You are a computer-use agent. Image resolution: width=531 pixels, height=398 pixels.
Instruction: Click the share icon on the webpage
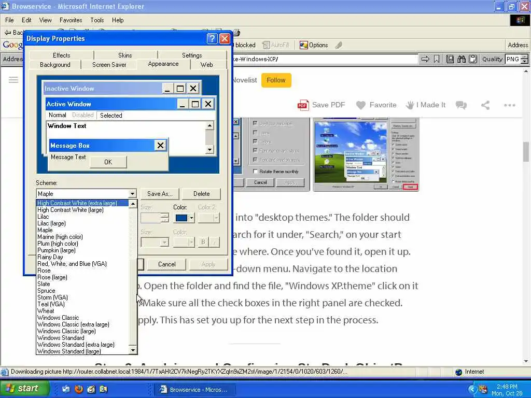(x=485, y=105)
